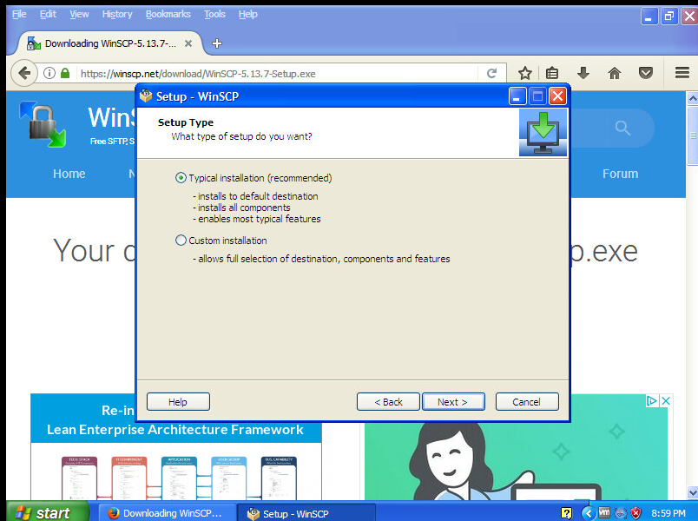Open Forum link on WinSCP website
698x521 pixels.
point(620,174)
